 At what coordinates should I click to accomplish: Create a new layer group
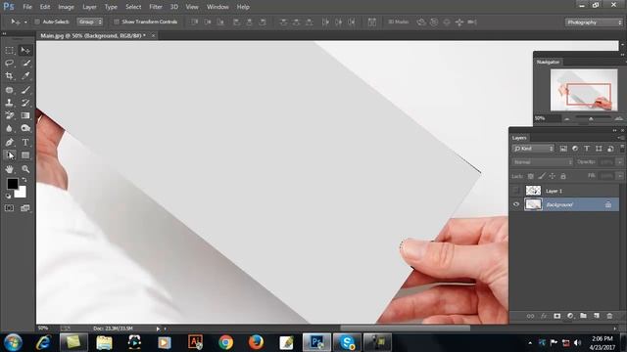pyautogui.click(x=584, y=316)
